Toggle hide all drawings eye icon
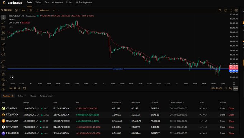The width and height of the screenshot is (244, 138). [3, 90]
